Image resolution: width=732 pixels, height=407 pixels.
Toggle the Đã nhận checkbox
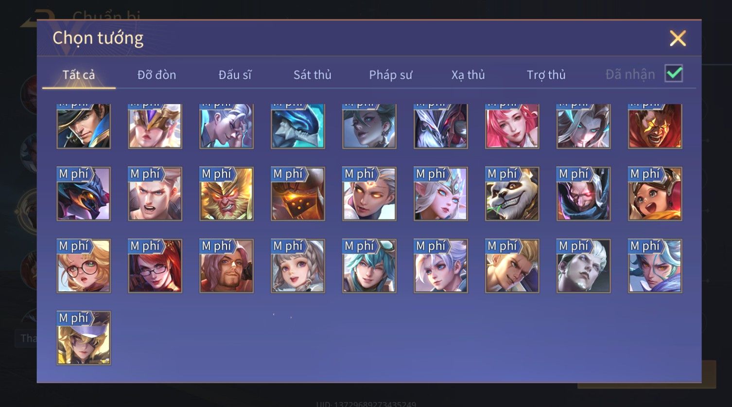click(x=674, y=74)
